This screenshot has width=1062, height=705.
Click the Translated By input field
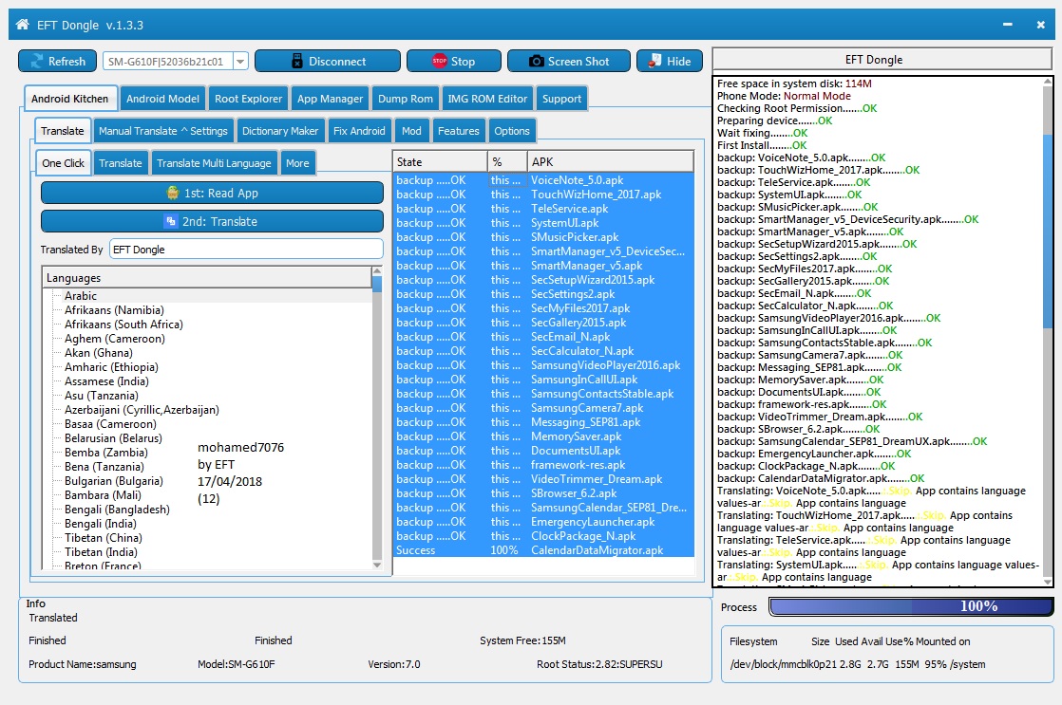tap(245, 250)
